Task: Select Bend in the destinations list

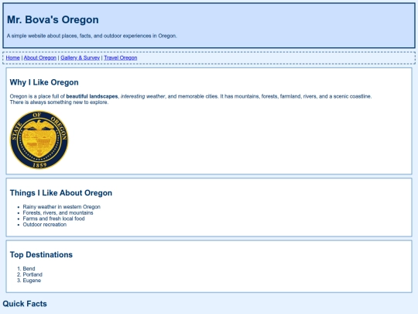Action: click(x=29, y=268)
